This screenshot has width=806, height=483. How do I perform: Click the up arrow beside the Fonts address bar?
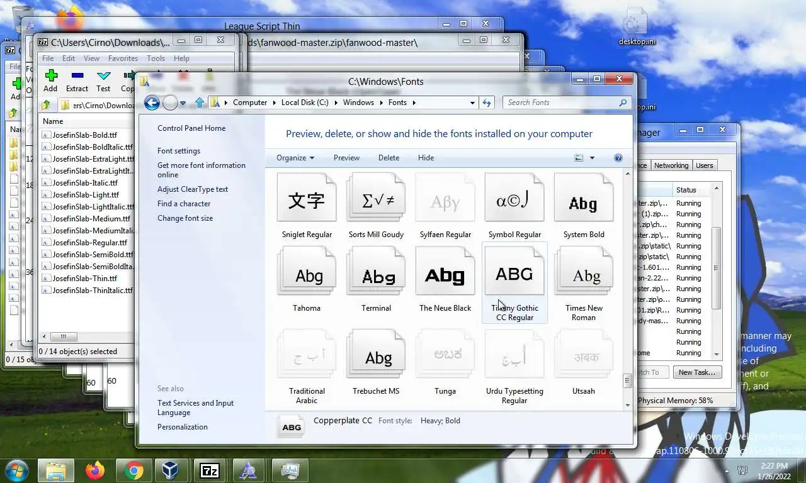[x=200, y=103]
